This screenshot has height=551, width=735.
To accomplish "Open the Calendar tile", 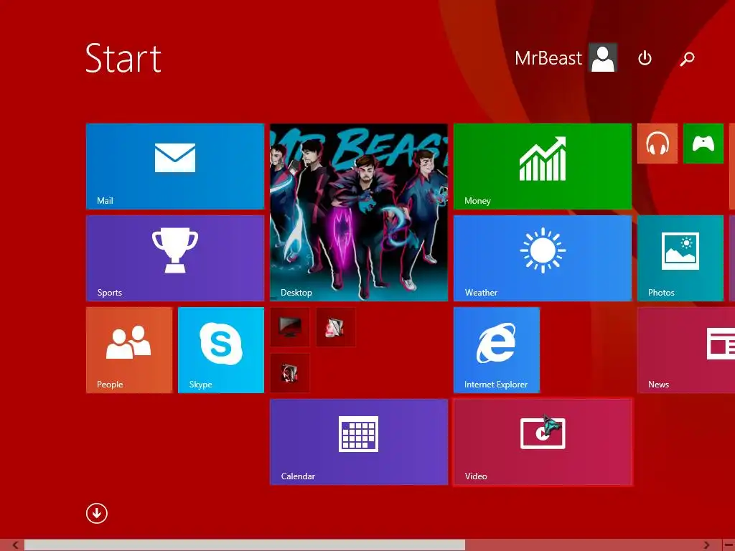I will 359,442.
